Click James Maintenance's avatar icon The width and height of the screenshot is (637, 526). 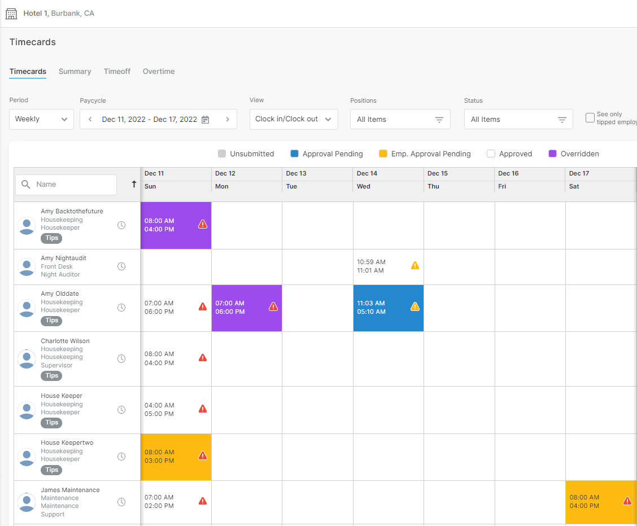point(27,502)
